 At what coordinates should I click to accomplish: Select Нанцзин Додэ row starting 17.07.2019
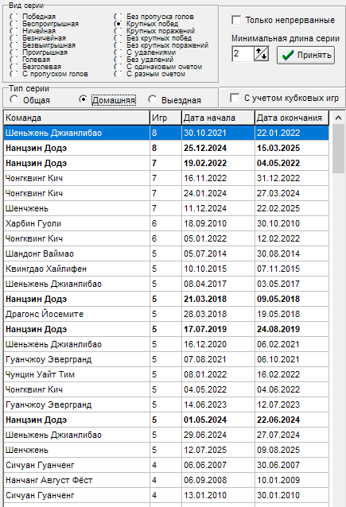166,329
